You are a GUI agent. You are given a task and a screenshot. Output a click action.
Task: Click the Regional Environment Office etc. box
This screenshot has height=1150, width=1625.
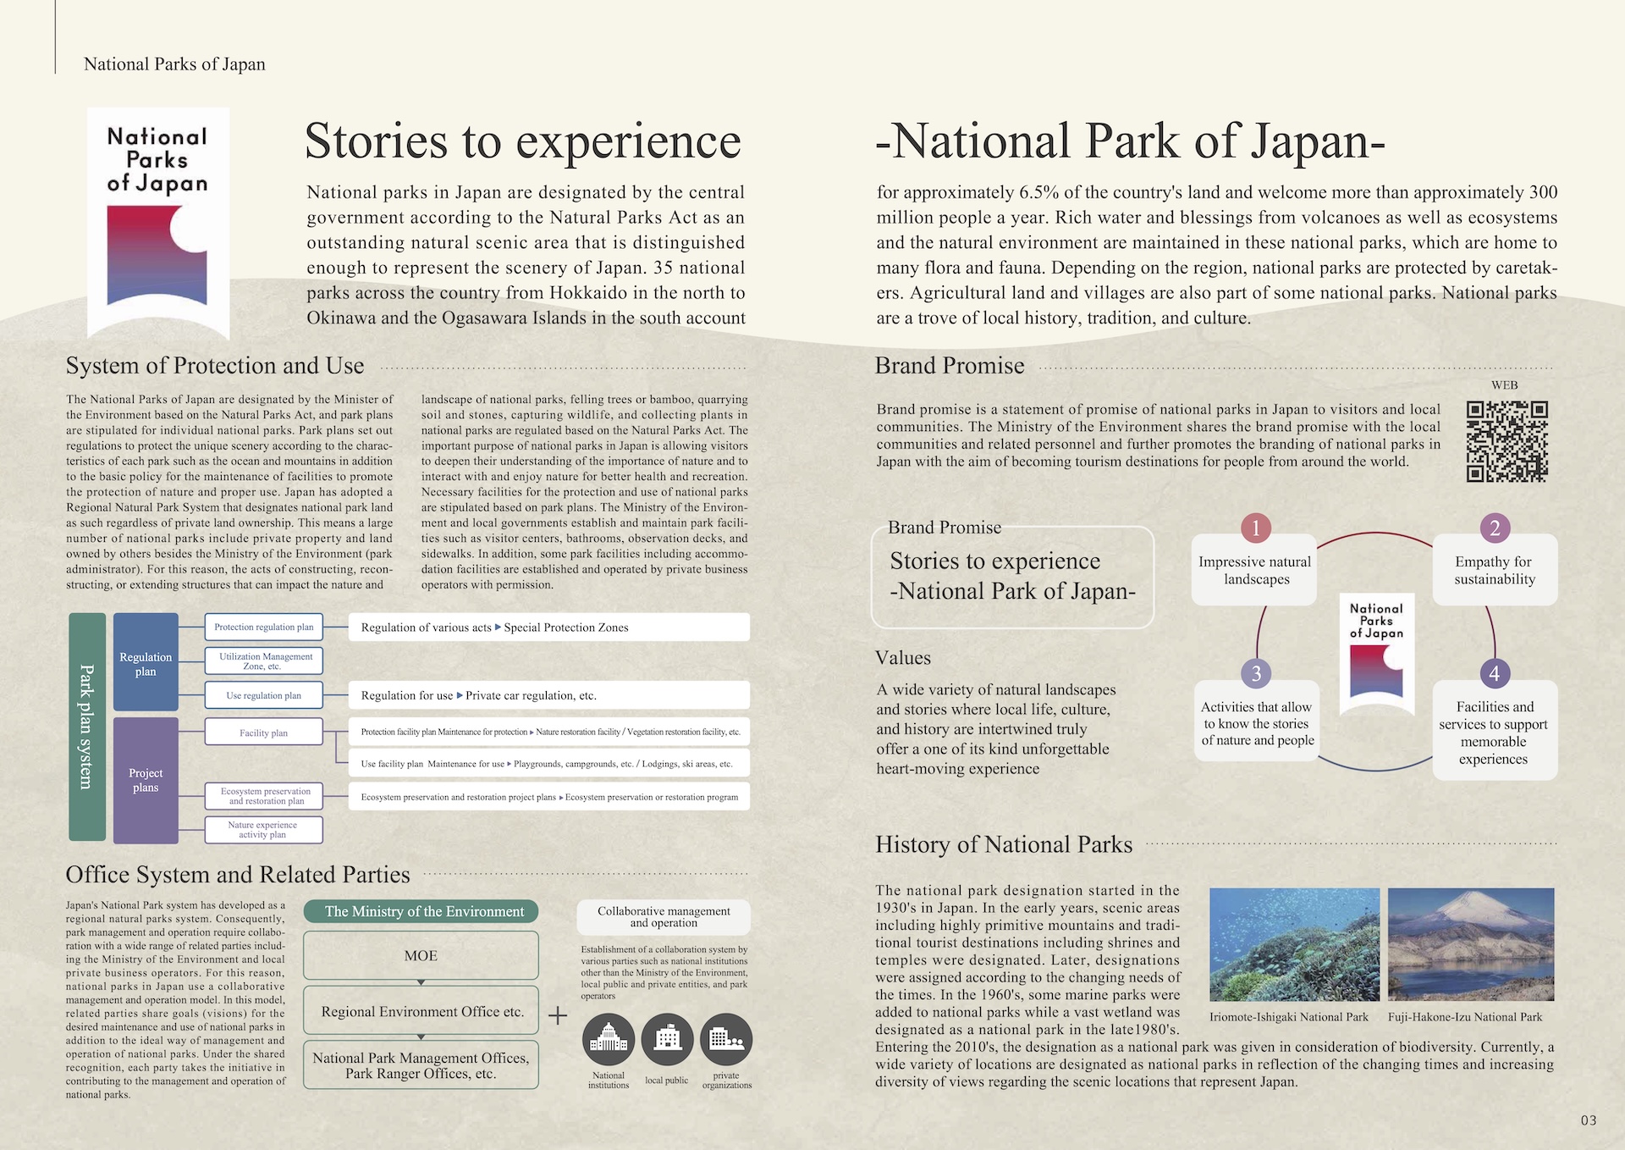click(x=421, y=1011)
